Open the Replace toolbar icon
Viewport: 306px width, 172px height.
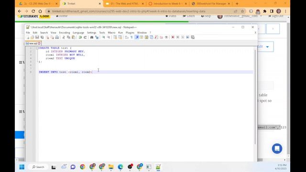97,37
